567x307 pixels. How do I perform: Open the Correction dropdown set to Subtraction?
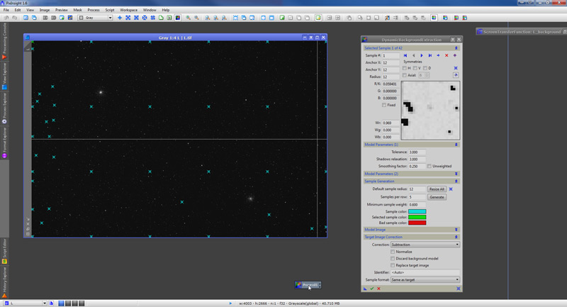tap(426, 244)
